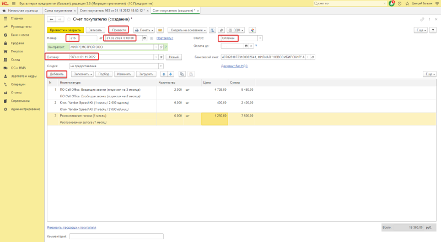Open the Заполнить dropdown button
The image size is (441, 242).
click(82, 74)
